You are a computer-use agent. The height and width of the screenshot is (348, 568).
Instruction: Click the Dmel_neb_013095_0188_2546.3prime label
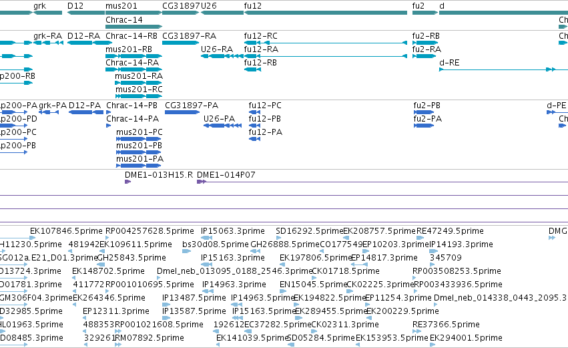pyautogui.click(x=234, y=271)
